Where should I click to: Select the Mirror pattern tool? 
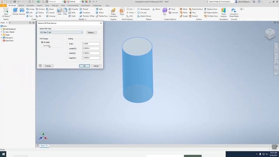[x=156, y=9]
